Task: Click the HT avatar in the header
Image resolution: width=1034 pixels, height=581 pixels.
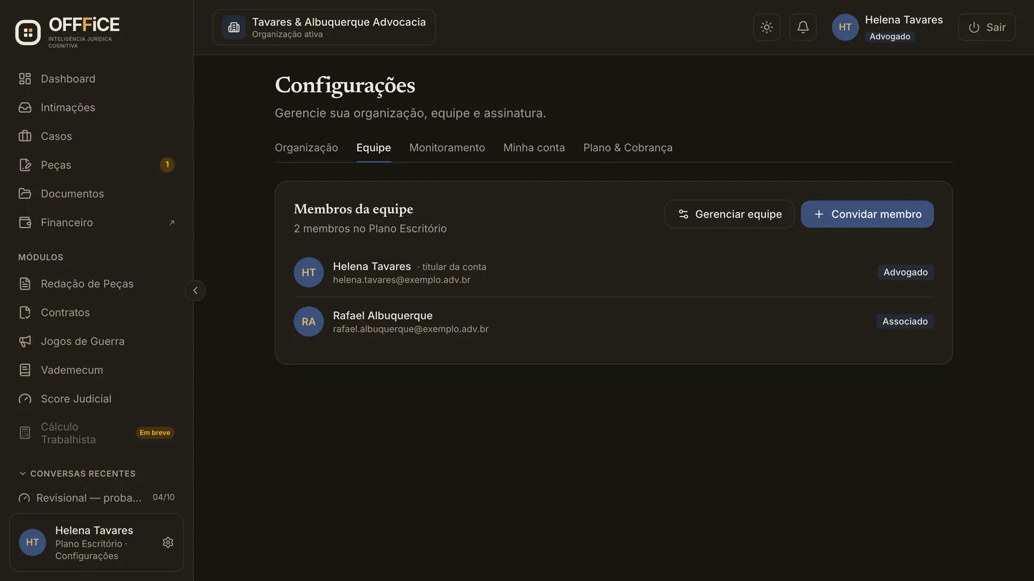Action: click(x=845, y=27)
